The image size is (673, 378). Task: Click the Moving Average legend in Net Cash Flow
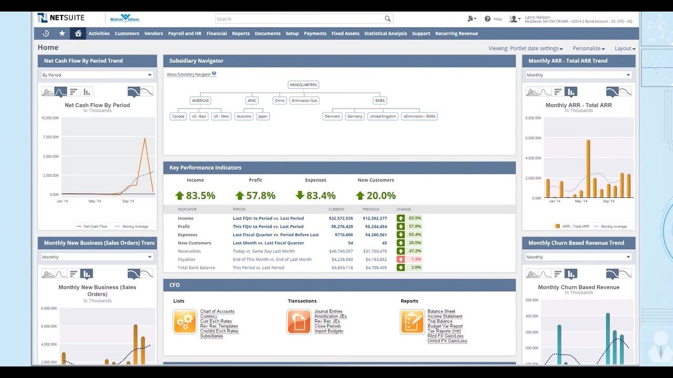tap(131, 226)
